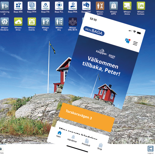Open the Protokoll tab

pos(86,142)
